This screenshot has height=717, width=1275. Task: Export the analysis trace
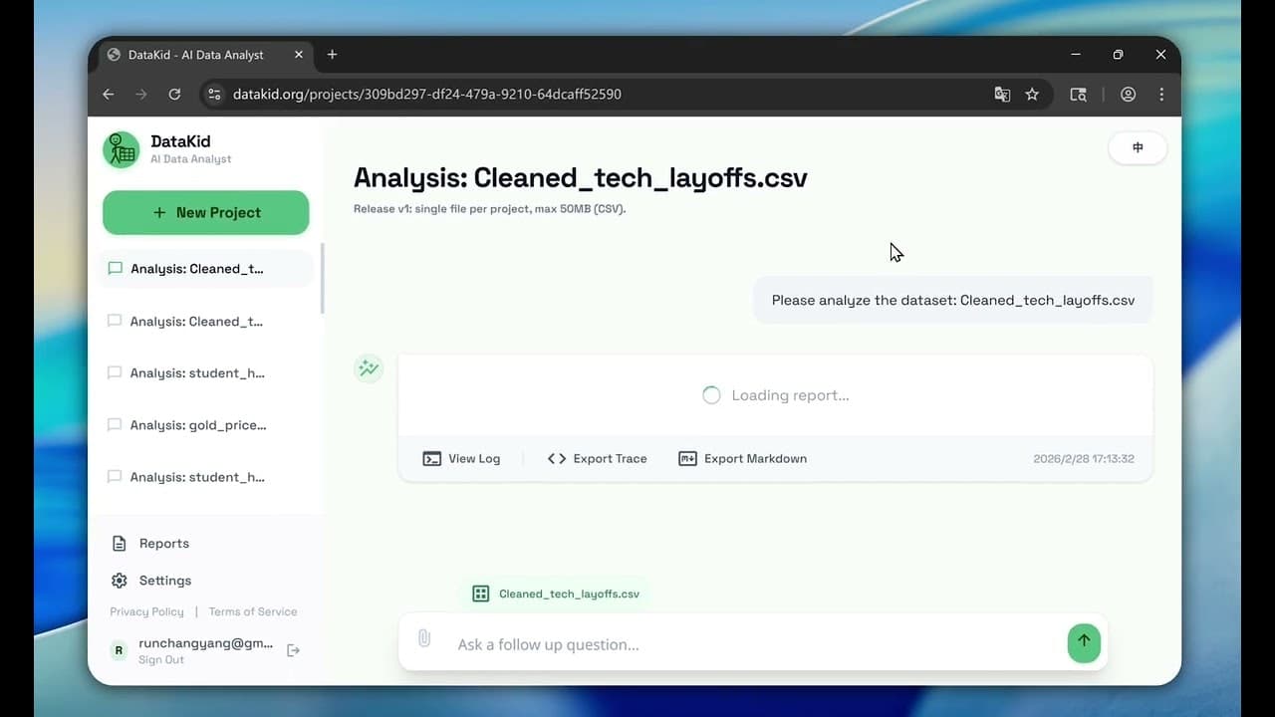(x=597, y=458)
